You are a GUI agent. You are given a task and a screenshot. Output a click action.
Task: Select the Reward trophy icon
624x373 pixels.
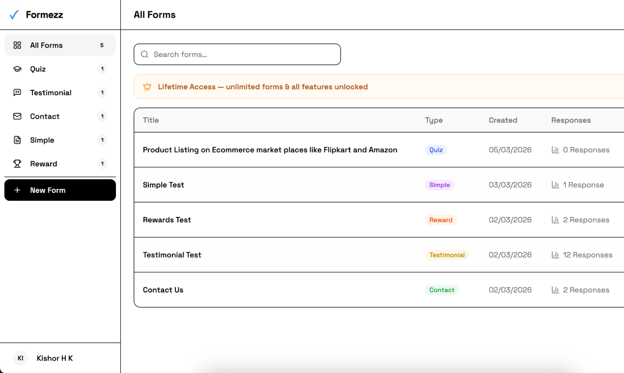pos(17,163)
